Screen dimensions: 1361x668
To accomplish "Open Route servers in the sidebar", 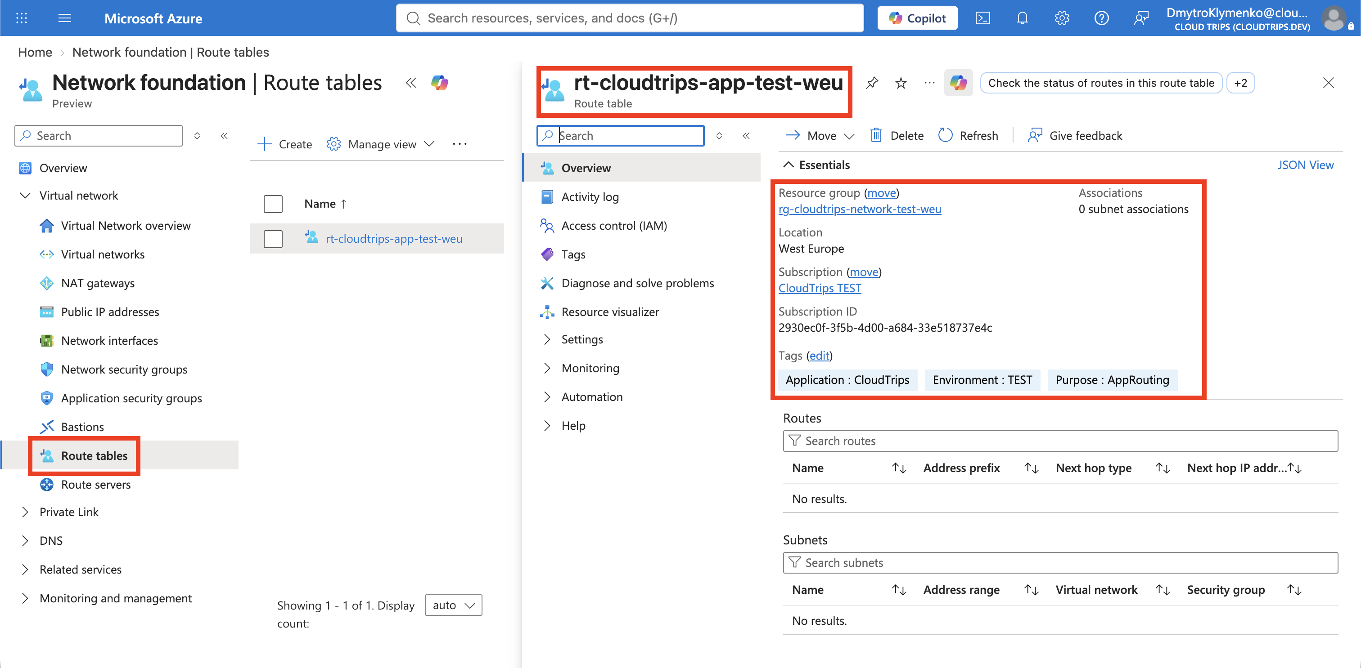I will tap(96, 485).
